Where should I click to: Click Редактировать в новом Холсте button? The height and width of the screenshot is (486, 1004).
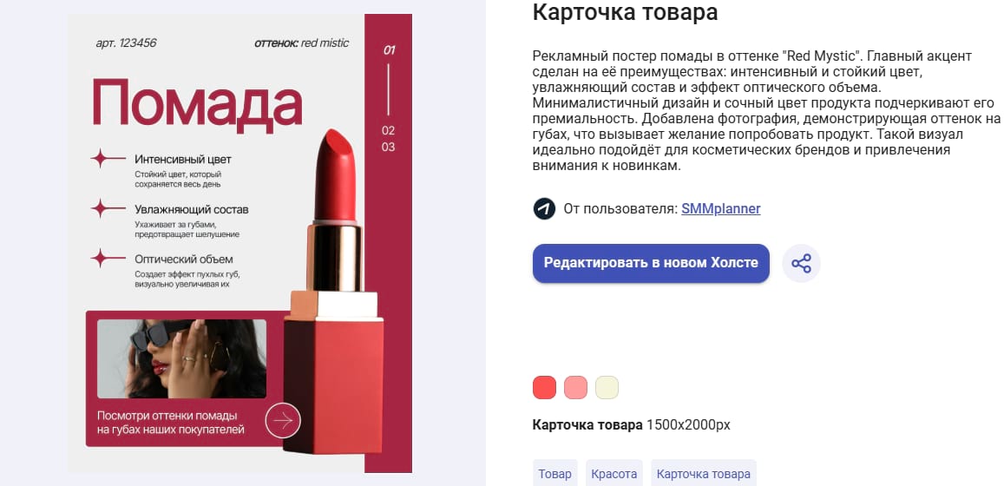(651, 263)
